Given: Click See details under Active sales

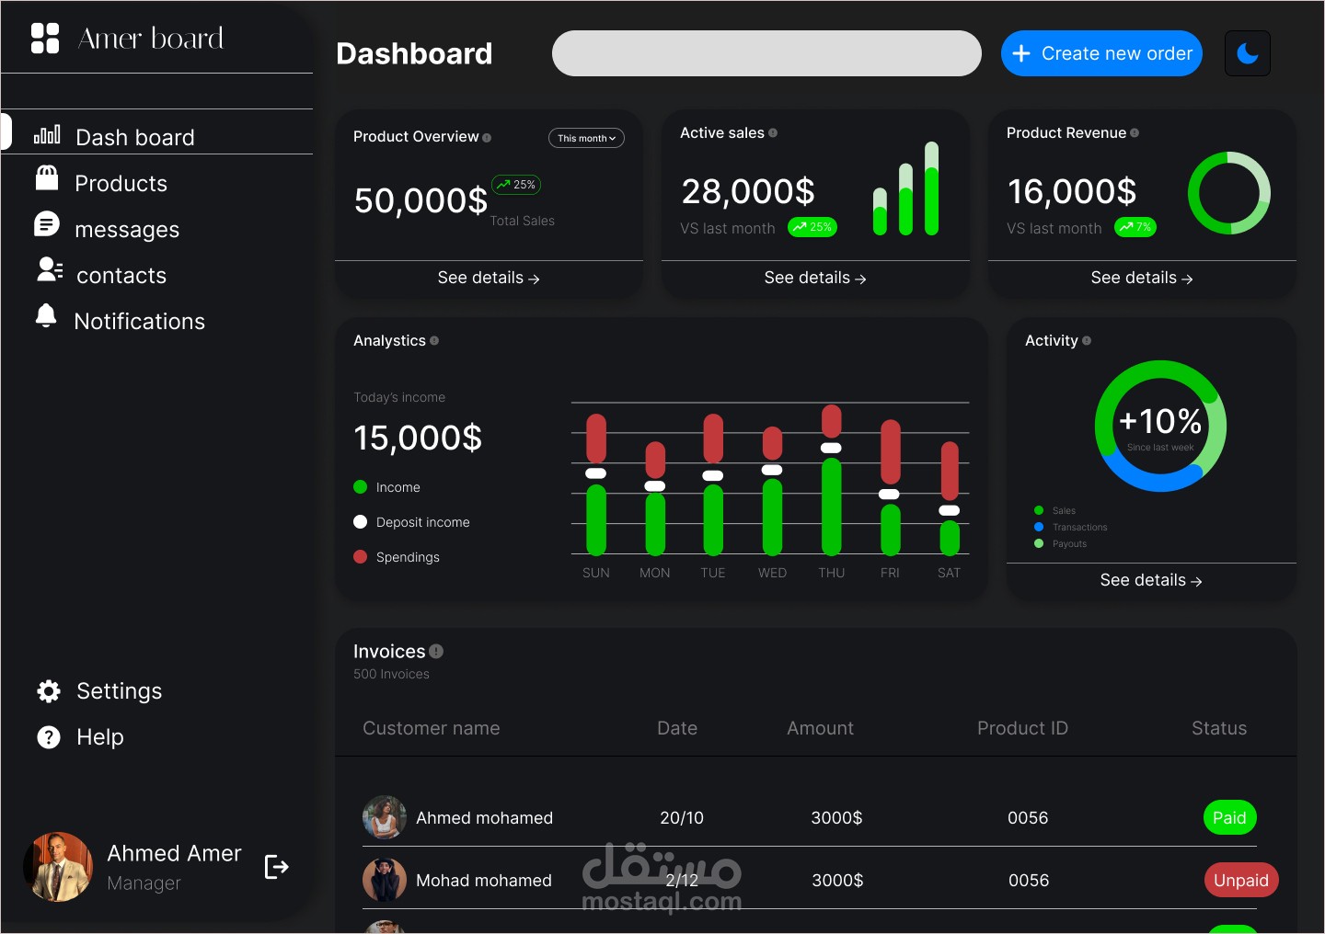Looking at the screenshot, I should coord(815,278).
